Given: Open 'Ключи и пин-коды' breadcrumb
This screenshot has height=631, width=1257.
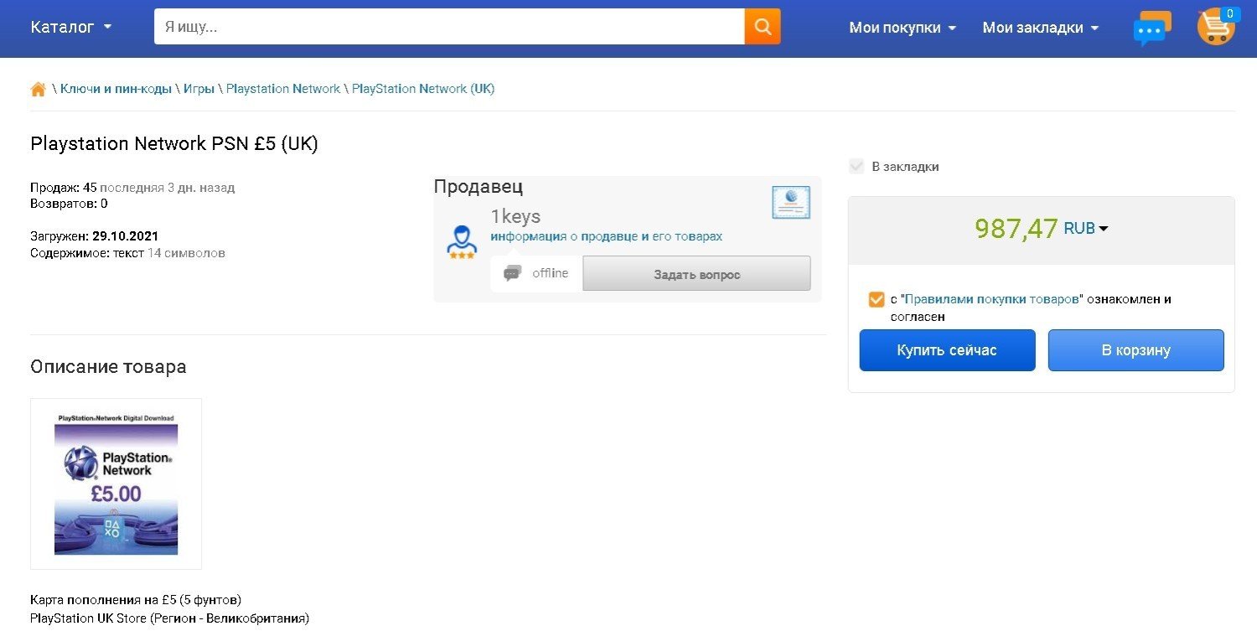Looking at the screenshot, I should 116,89.
